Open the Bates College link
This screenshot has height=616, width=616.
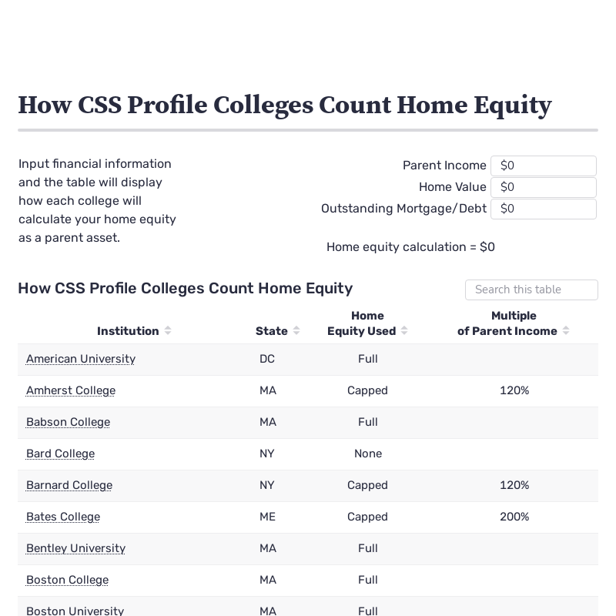coord(63,517)
